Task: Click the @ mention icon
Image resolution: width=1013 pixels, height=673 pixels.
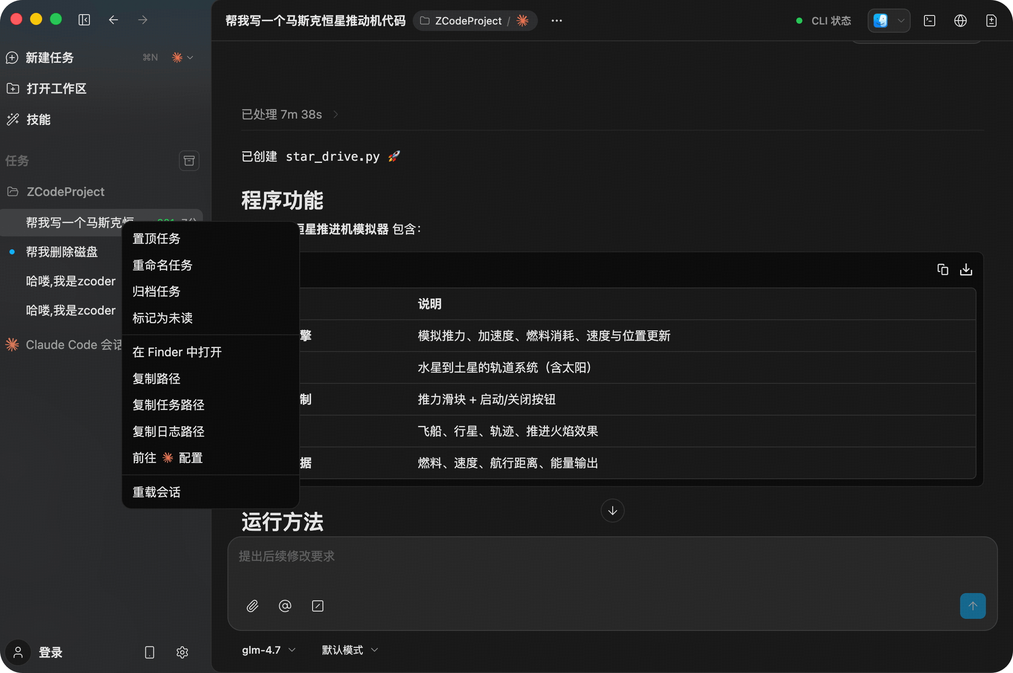Action: (x=285, y=606)
